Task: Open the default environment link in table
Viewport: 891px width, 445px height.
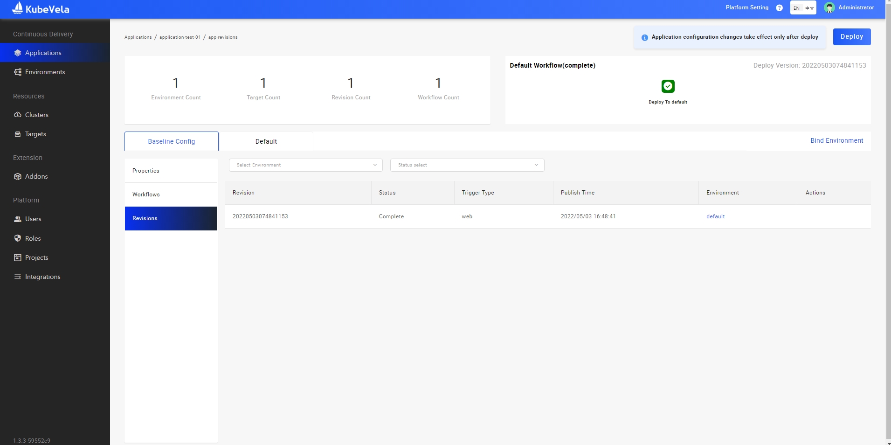Action: tap(715, 216)
